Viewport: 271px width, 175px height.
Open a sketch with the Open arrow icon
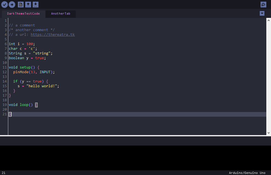(x=28, y=4)
